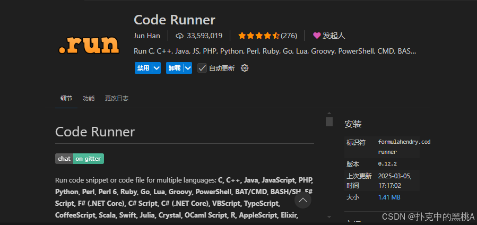Screen dimensions: 477x225
Task: Click the download count cloud icon
Action: (179, 36)
